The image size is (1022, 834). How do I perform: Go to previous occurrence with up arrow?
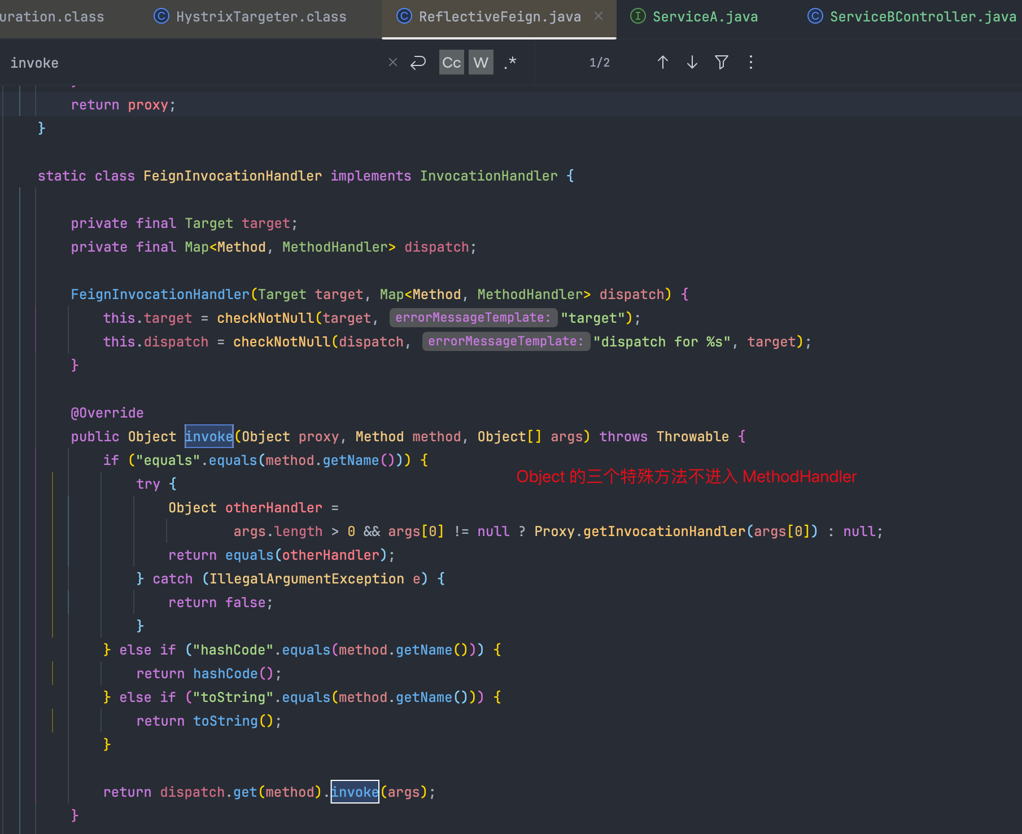click(x=663, y=62)
